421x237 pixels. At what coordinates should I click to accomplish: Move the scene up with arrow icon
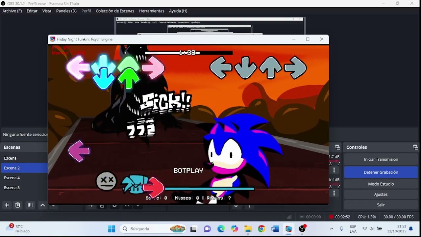click(x=42, y=205)
